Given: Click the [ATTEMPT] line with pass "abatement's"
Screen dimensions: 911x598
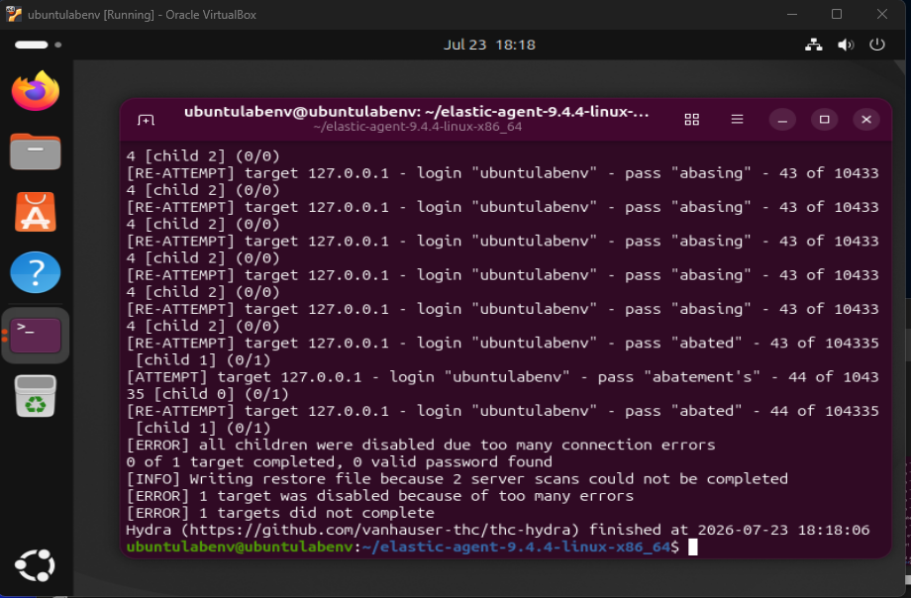Looking at the screenshot, I should [503, 385].
